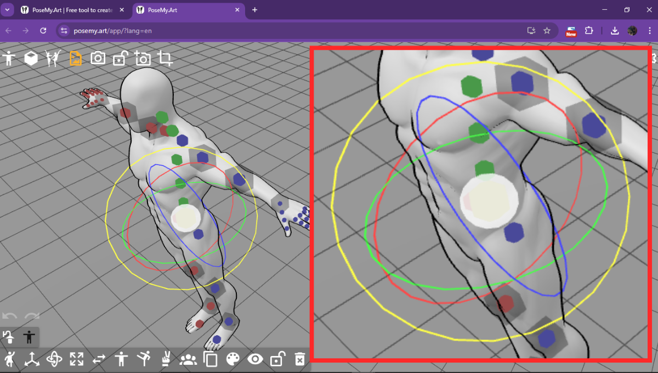Click the cube props icon in top toolbar
Image resolution: width=658 pixels, height=373 pixels.
(31, 58)
